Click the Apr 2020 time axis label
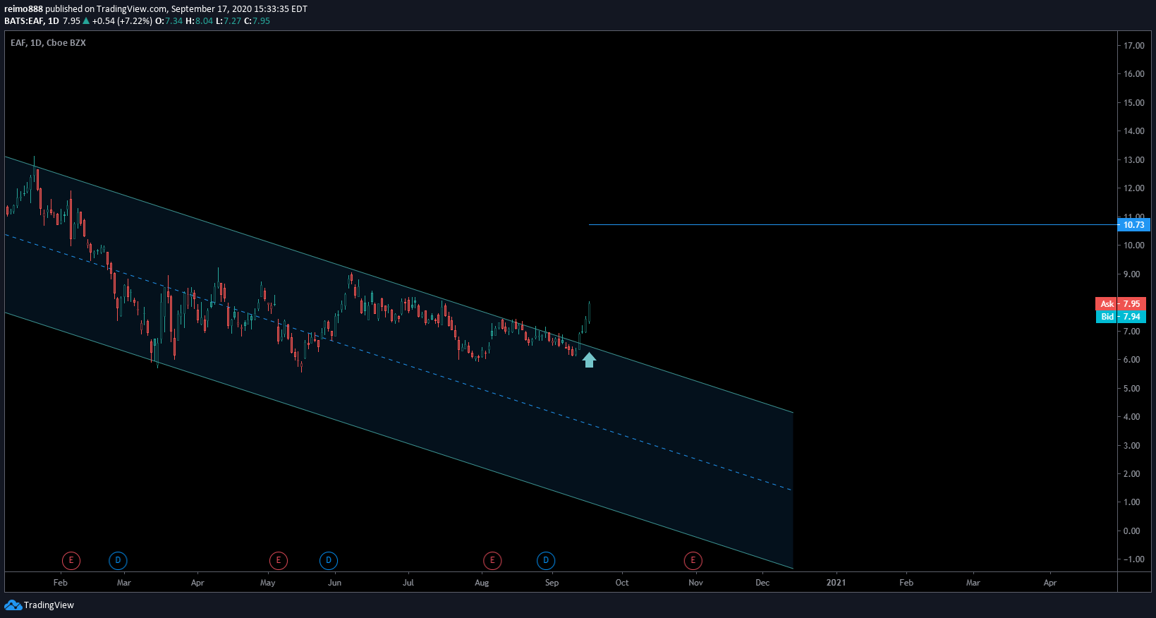Image resolution: width=1156 pixels, height=618 pixels. point(197,583)
